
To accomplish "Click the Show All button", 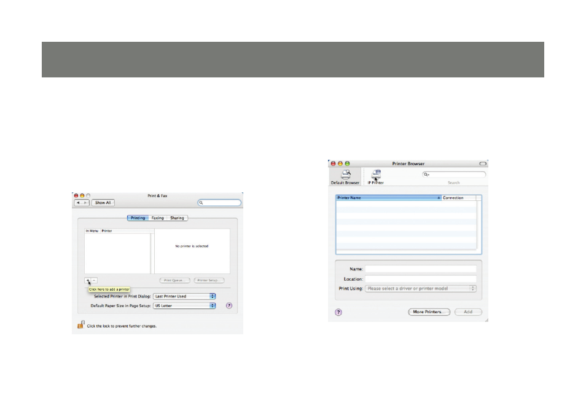I will coord(103,203).
